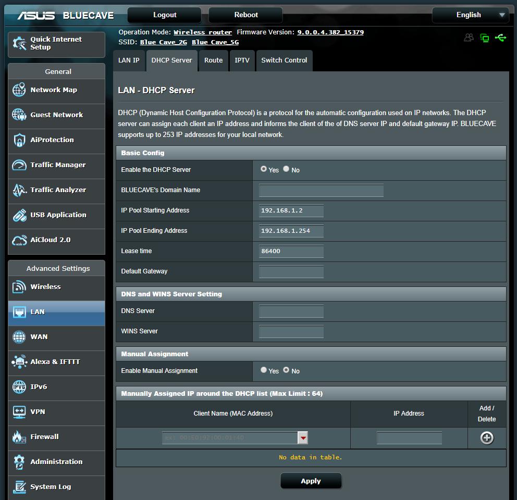Switch to the Route tab
This screenshot has width=517, height=500.
click(x=213, y=60)
